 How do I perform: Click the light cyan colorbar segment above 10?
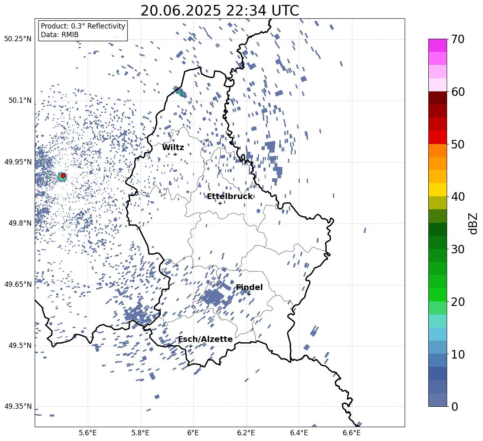(437, 334)
